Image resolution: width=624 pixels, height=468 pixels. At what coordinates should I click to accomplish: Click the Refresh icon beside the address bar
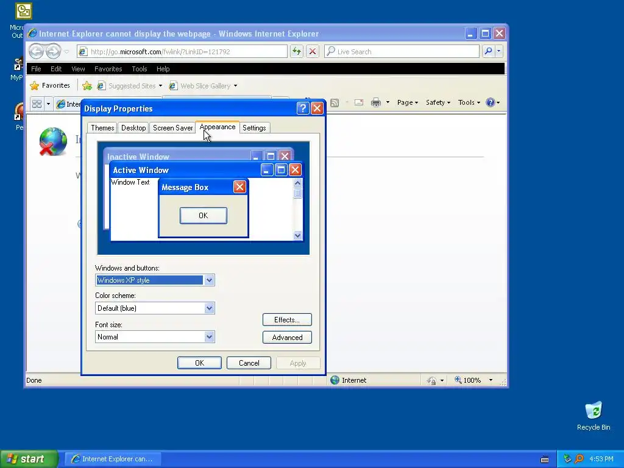click(297, 51)
